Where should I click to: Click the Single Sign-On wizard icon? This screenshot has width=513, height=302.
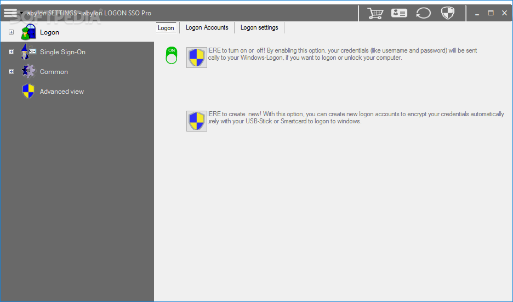click(x=29, y=52)
